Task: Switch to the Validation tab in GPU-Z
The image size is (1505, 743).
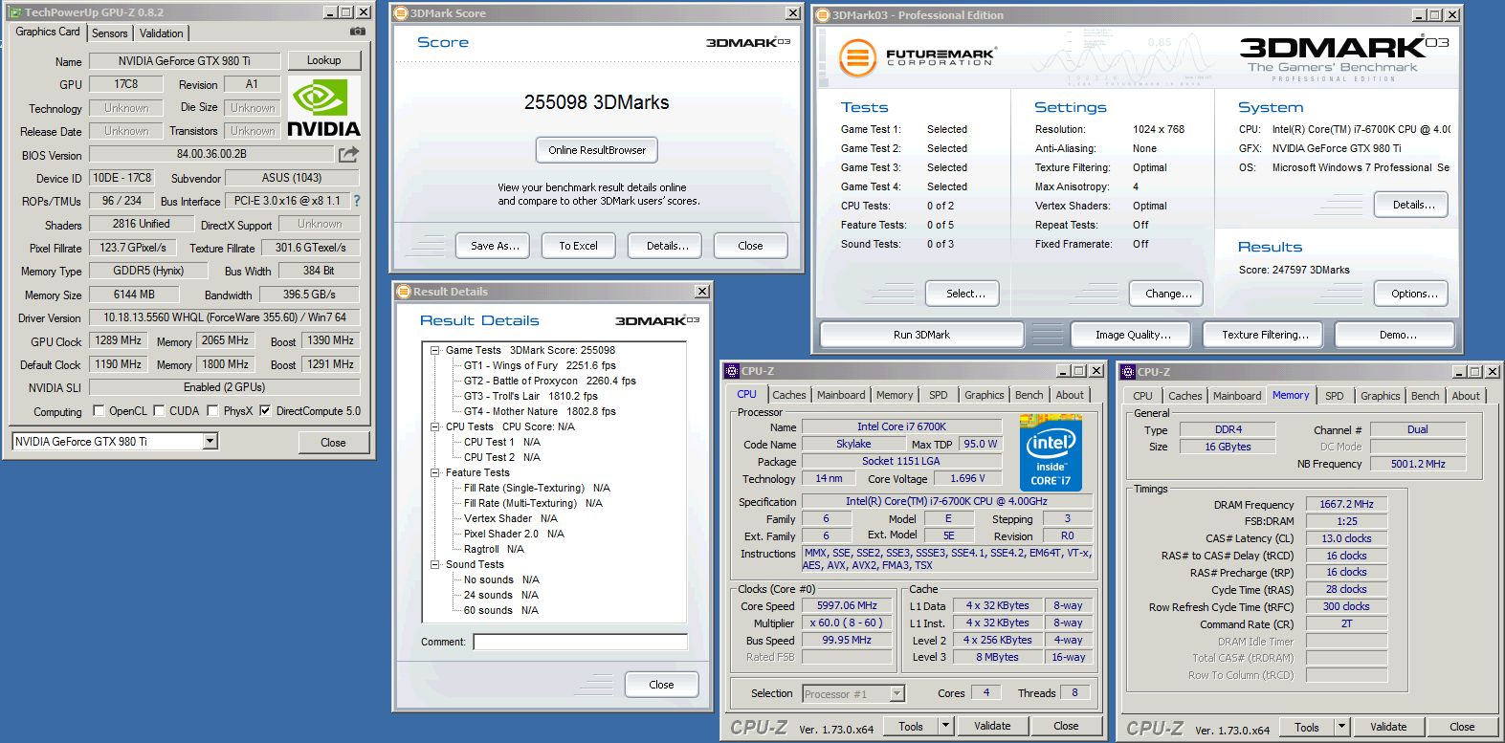Action: click(x=162, y=33)
